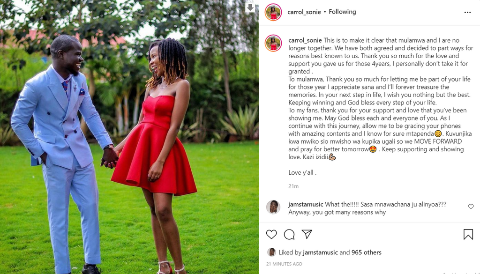480x274 pixels.
Task: Like the post with the heart icon
Action: pyautogui.click(x=271, y=234)
